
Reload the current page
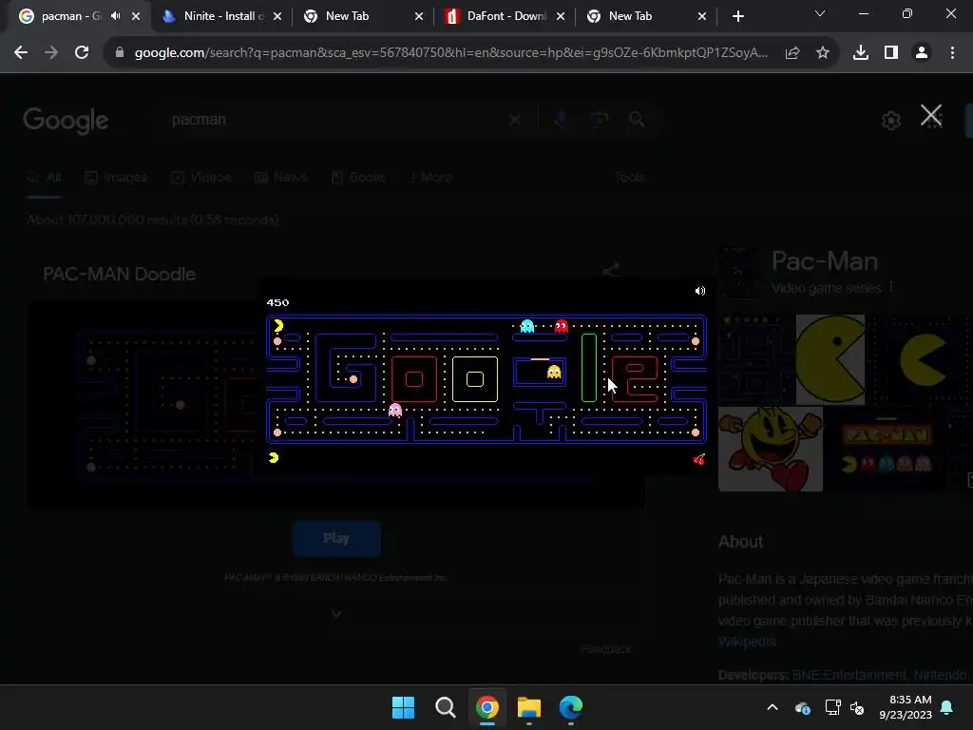[x=82, y=53]
